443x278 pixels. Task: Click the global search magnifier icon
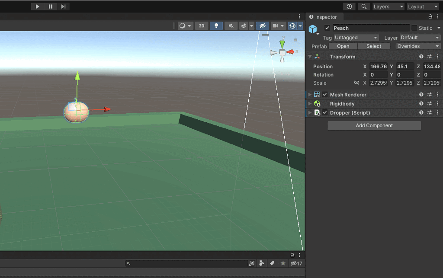[364, 6]
